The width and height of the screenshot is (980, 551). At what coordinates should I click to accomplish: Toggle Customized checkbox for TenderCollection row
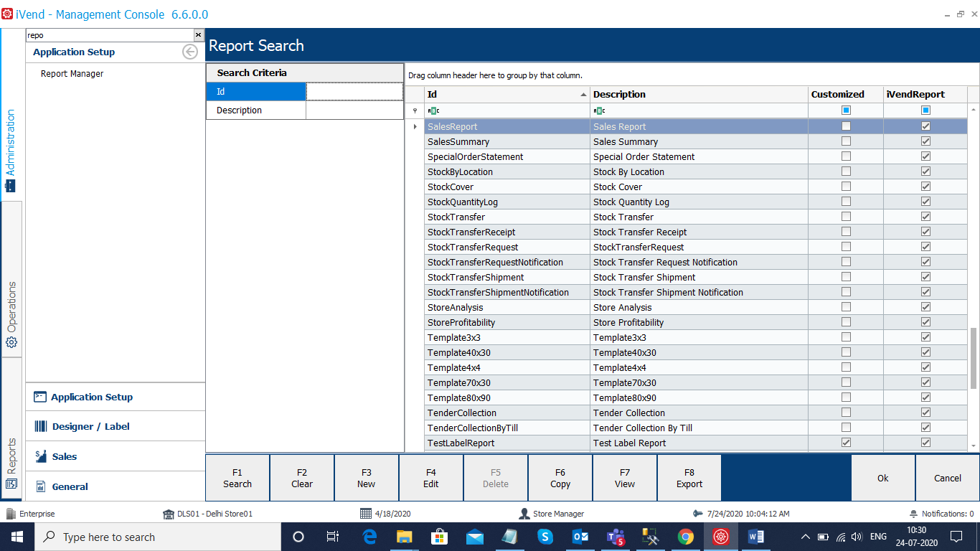(847, 413)
